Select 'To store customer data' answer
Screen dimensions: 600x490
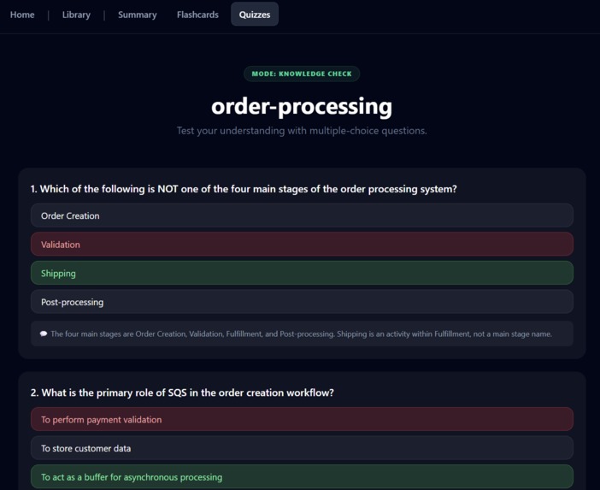(302, 448)
